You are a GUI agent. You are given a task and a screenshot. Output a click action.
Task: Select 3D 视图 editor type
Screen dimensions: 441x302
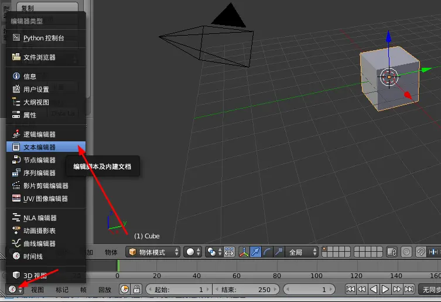point(46,276)
